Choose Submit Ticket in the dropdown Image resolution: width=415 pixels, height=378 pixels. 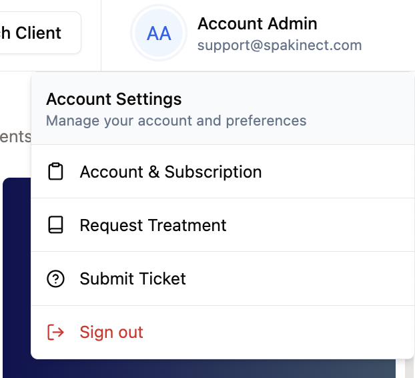coord(223,278)
